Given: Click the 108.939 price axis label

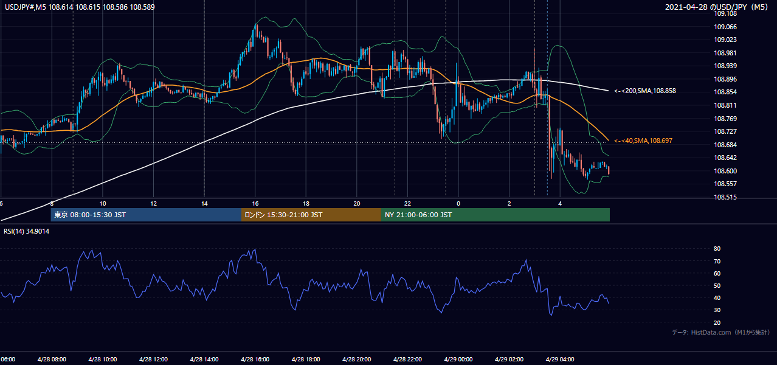Looking at the screenshot, I should click(x=725, y=66).
